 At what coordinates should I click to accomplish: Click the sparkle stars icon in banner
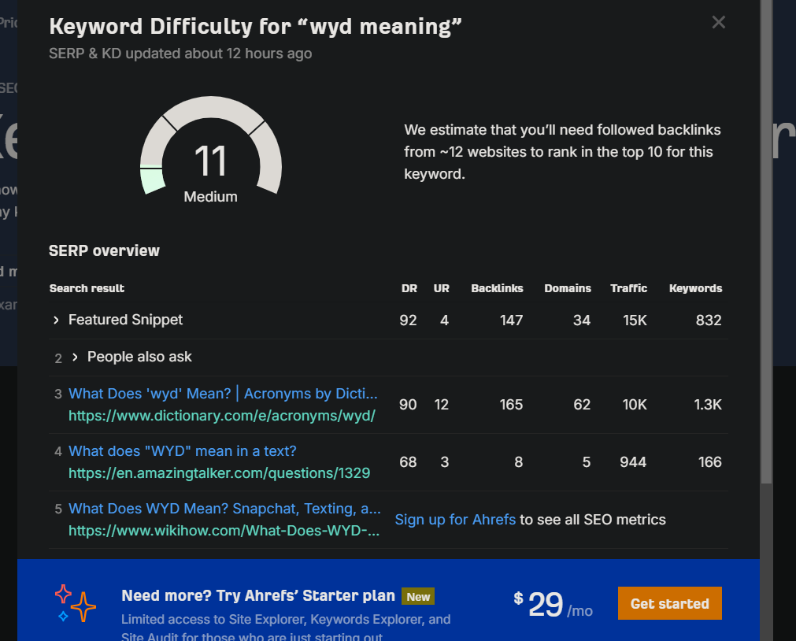(76, 603)
